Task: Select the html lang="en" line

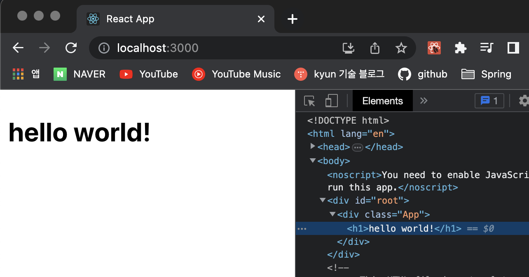Action: click(x=351, y=134)
